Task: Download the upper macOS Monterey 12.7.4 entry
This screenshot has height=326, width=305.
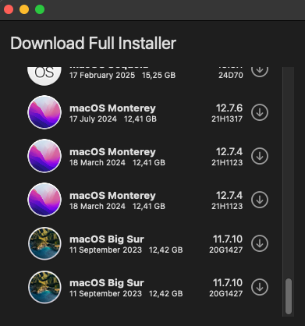Action: click(260, 156)
